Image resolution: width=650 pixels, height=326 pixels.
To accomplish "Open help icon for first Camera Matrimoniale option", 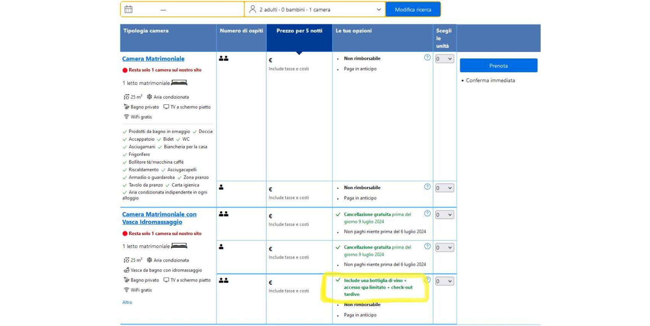I will tap(427, 58).
